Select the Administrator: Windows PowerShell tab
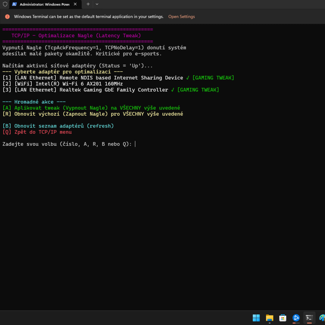325x325 pixels. (x=42, y=4)
